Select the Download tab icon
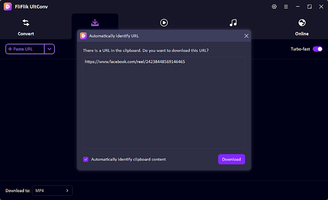The height and width of the screenshot is (200, 328). (x=95, y=23)
